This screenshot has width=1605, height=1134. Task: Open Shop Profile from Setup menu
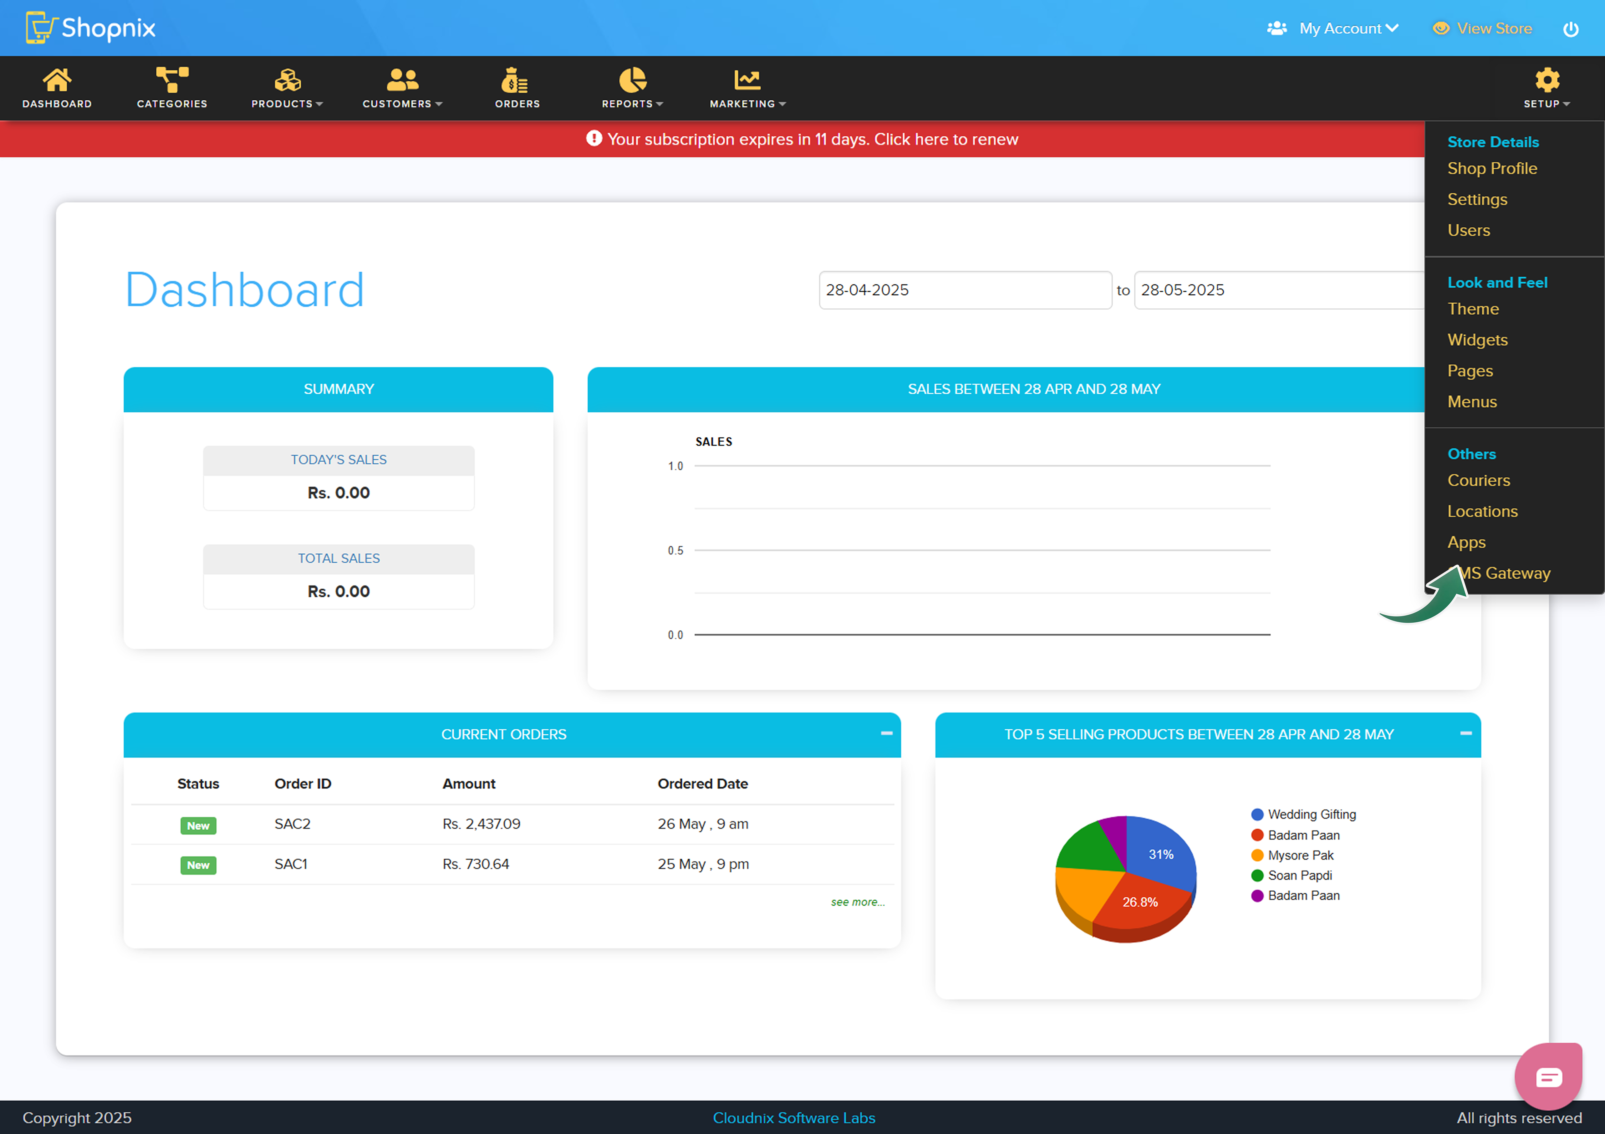pyautogui.click(x=1492, y=168)
